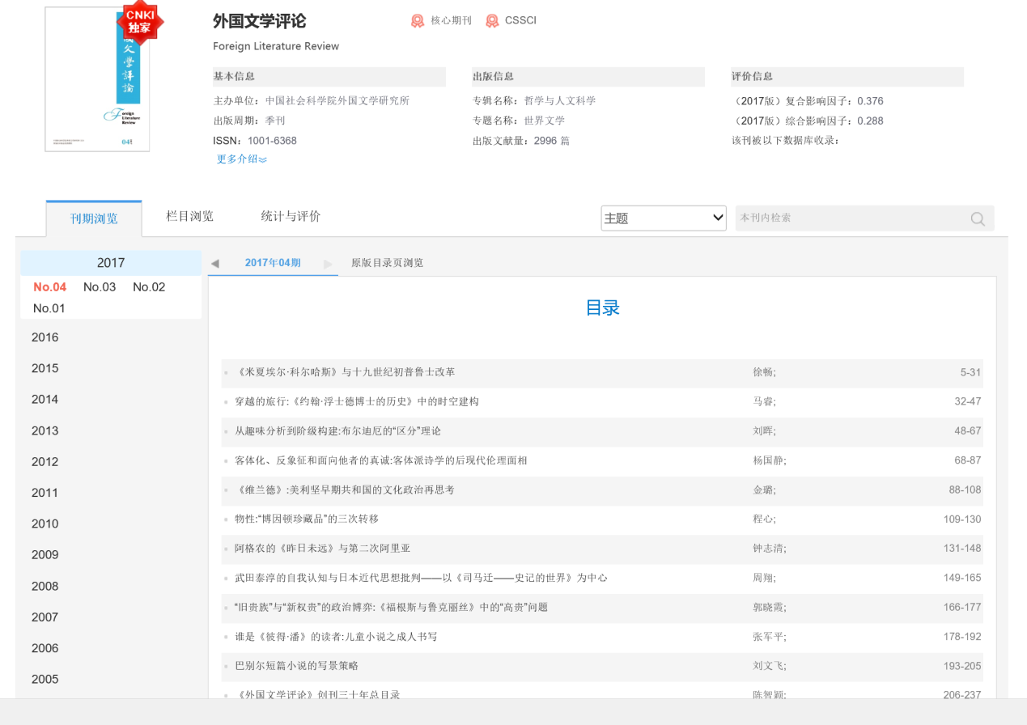
Task: Open the journal cover thumbnail
Action: coord(97,81)
